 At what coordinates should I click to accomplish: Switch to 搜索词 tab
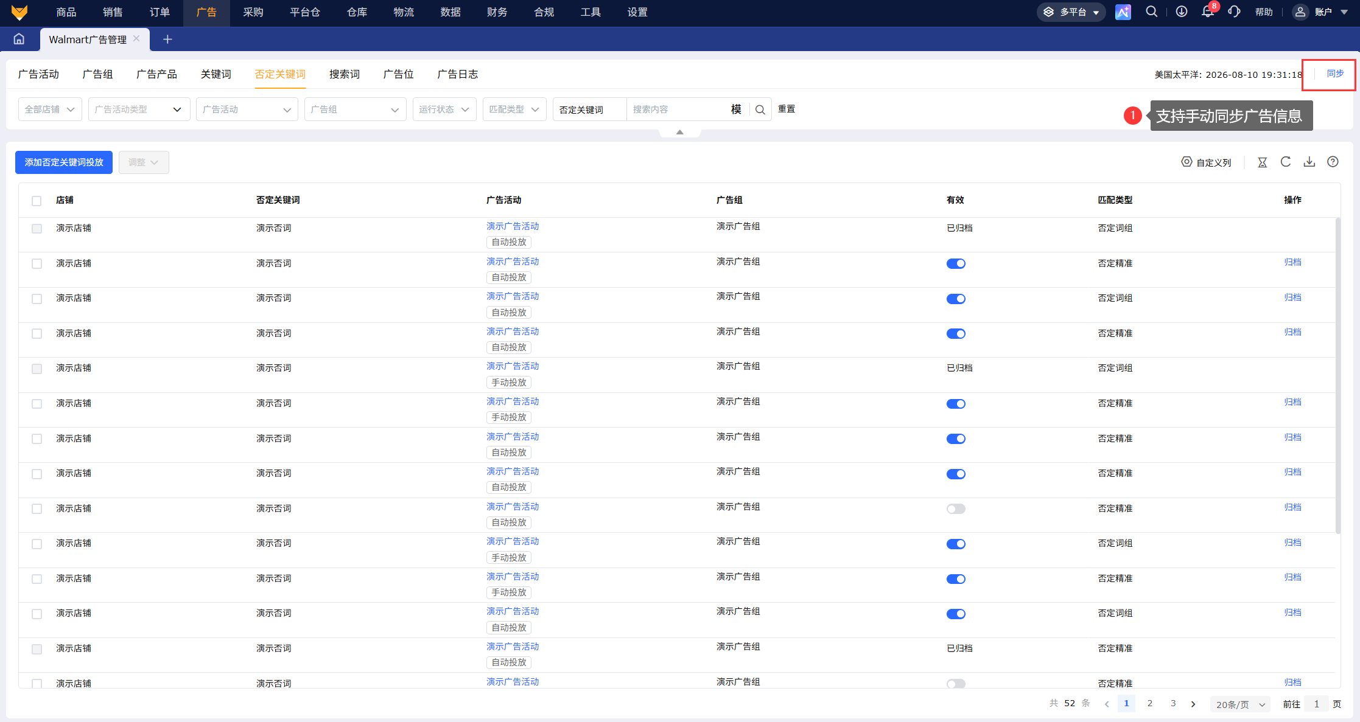345,74
